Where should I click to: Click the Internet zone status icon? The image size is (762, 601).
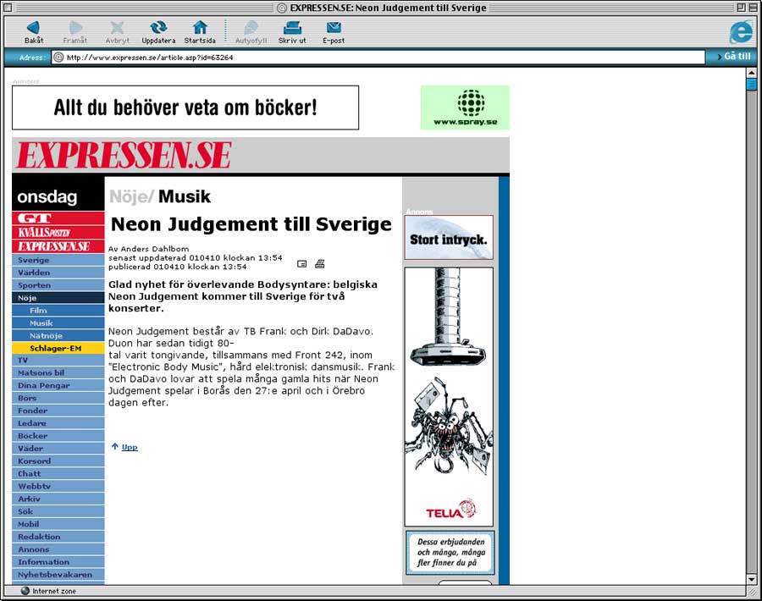pyautogui.click(x=25, y=591)
